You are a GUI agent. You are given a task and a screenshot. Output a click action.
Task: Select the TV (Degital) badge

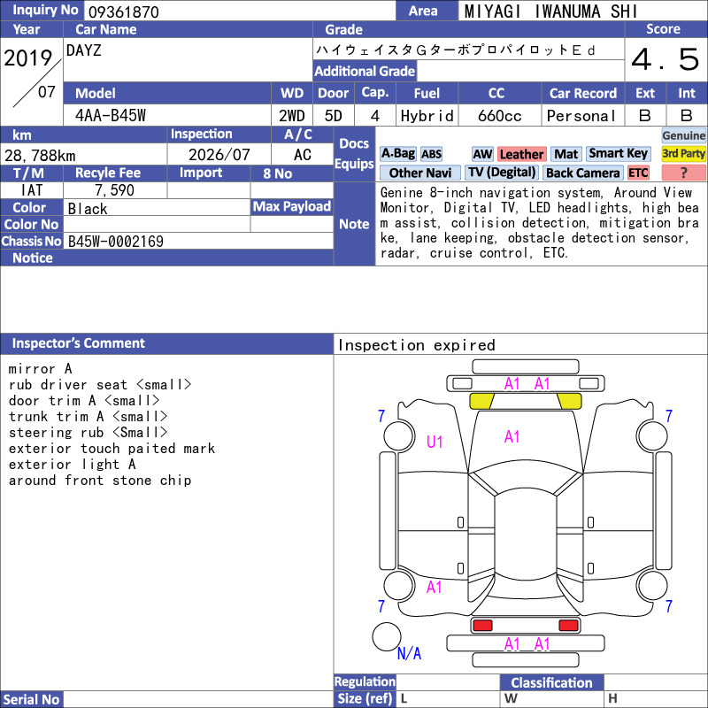(x=502, y=173)
